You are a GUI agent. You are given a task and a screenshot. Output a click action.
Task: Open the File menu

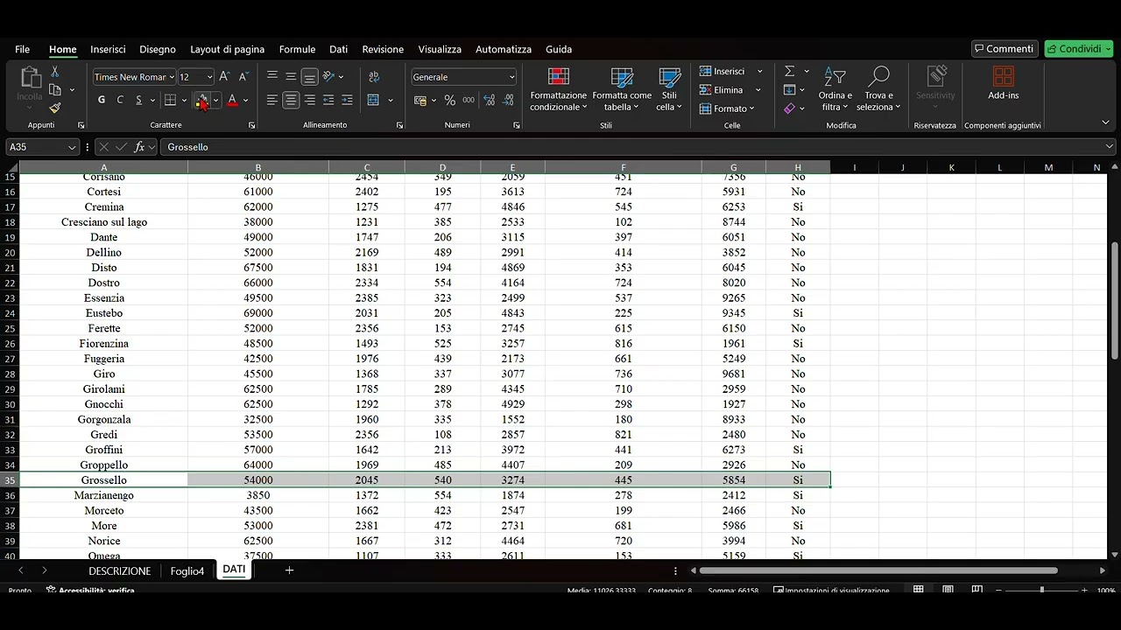click(x=22, y=49)
